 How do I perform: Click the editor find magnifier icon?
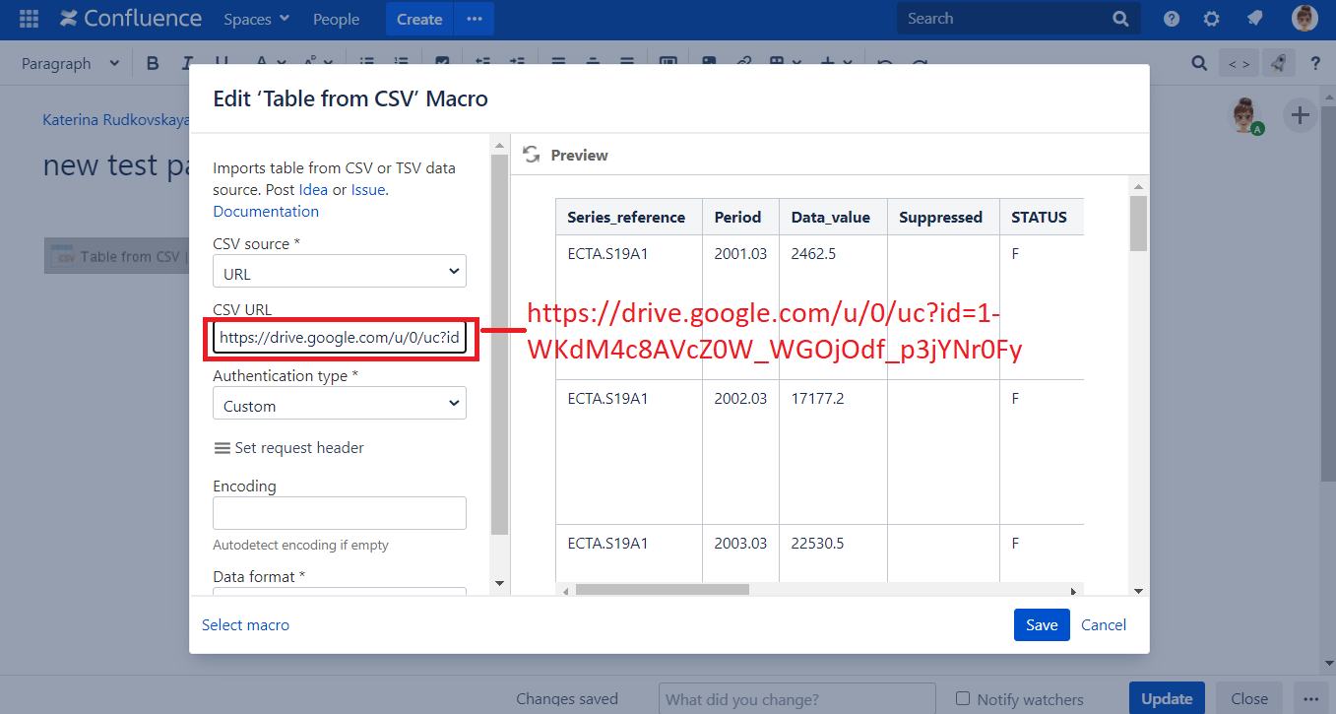click(1199, 64)
